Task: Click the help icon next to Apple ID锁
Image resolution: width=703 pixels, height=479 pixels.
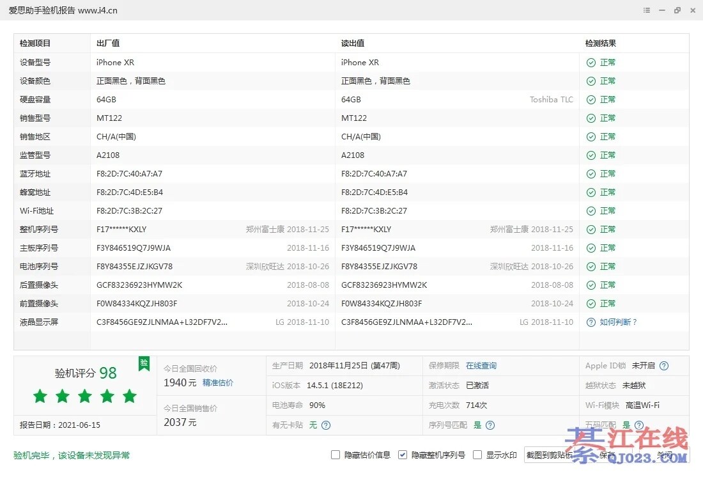Action: point(664,366)
